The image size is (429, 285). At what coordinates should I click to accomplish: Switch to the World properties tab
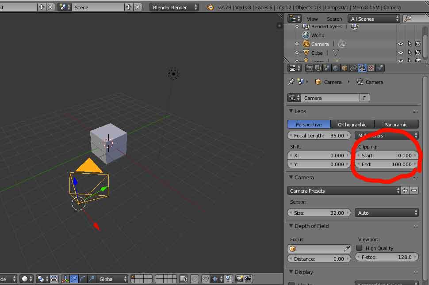coord(335,68)
